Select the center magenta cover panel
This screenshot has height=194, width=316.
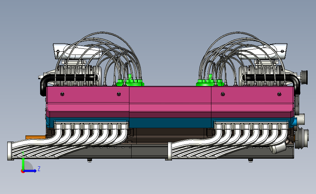point(170,102)
